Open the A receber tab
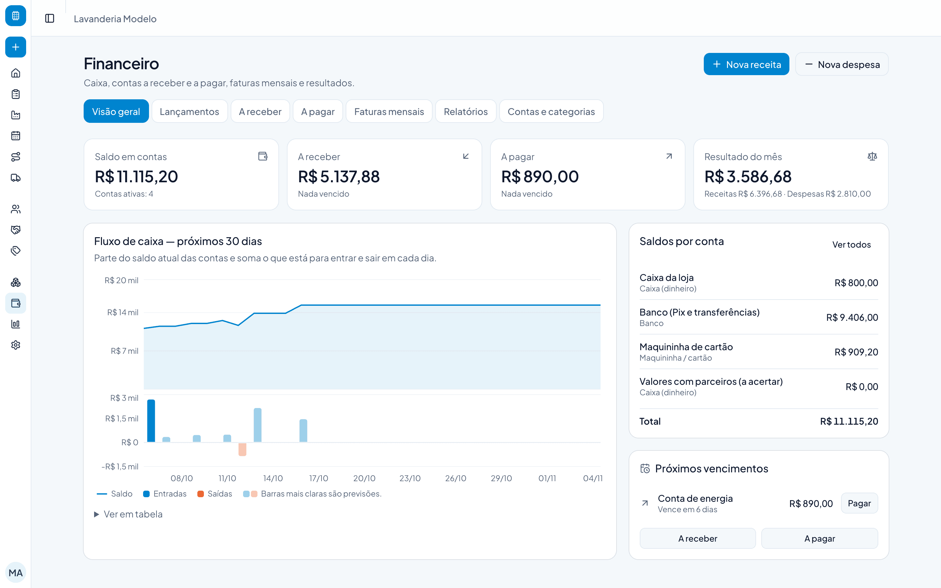Viewport: 941px width, 588px height. (260, 111)
